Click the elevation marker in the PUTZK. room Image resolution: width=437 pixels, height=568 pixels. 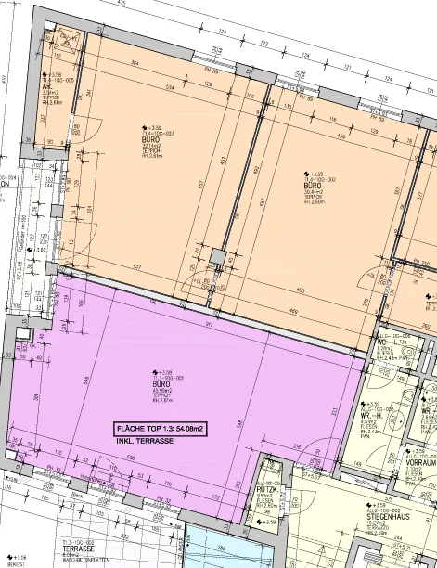point(265,522)
